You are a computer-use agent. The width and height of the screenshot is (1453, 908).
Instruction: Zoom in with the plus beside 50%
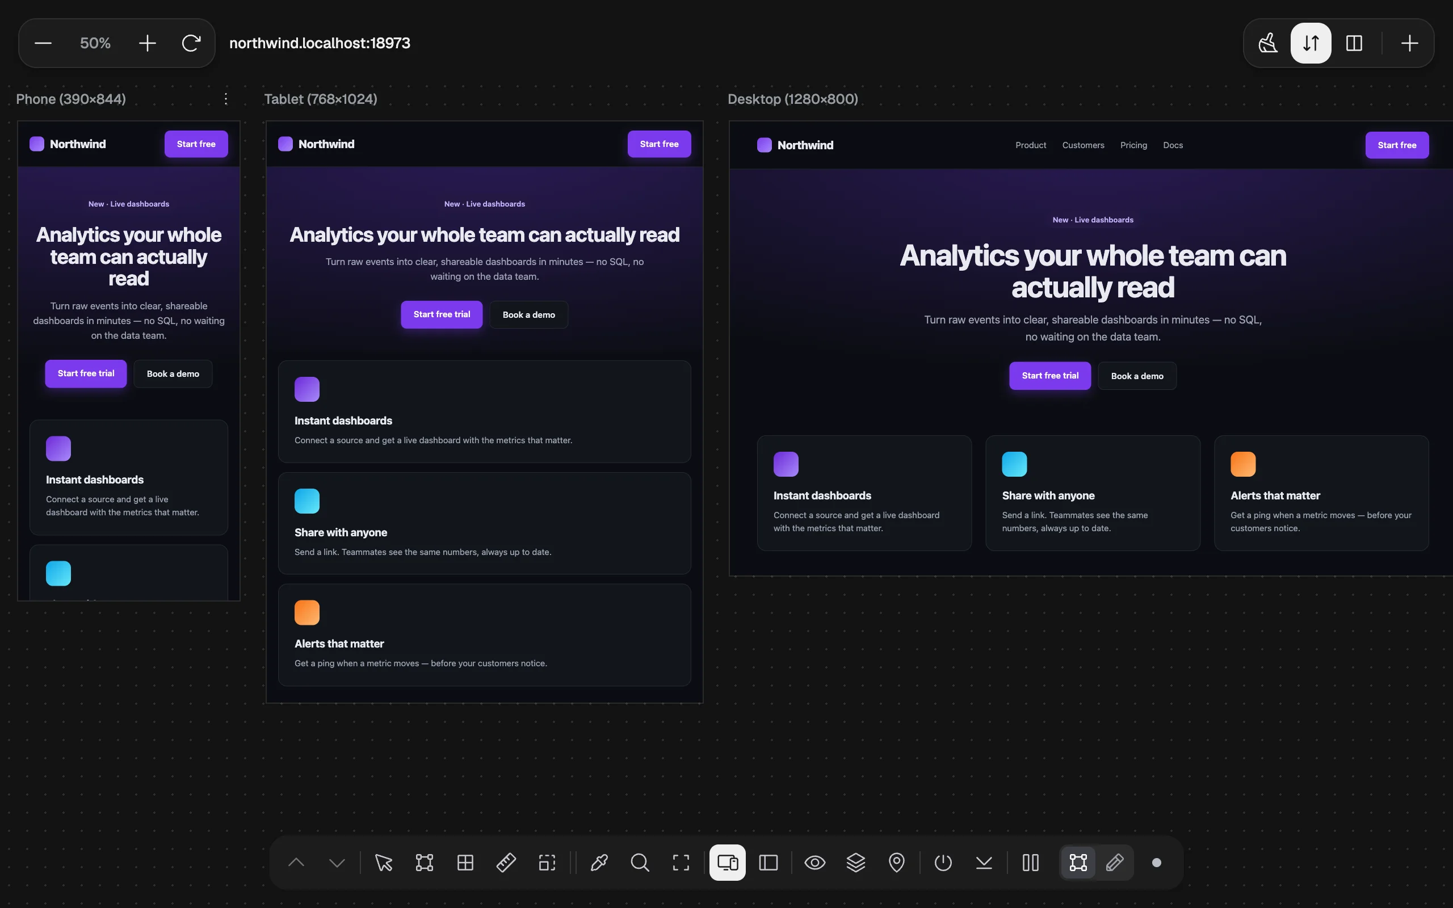pyautogui.click(x=147, y=43)
